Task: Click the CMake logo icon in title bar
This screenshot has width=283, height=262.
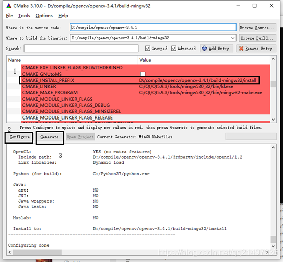Action: click(9, 6)
